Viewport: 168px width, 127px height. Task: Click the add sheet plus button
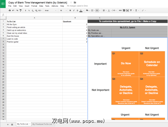(x=8, y=124)
